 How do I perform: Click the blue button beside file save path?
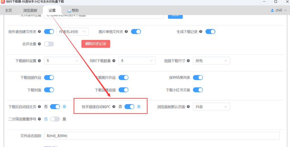pos(175,16)
